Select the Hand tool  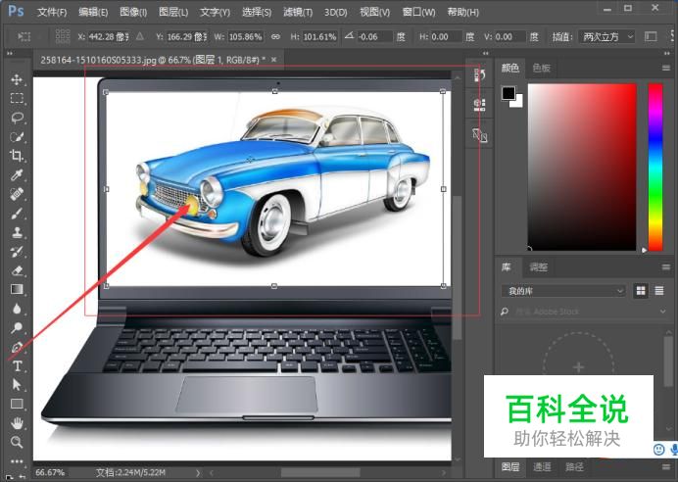coord(17,423)
